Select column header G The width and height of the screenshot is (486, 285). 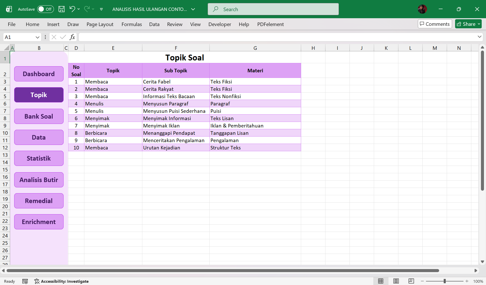point(255,48)
